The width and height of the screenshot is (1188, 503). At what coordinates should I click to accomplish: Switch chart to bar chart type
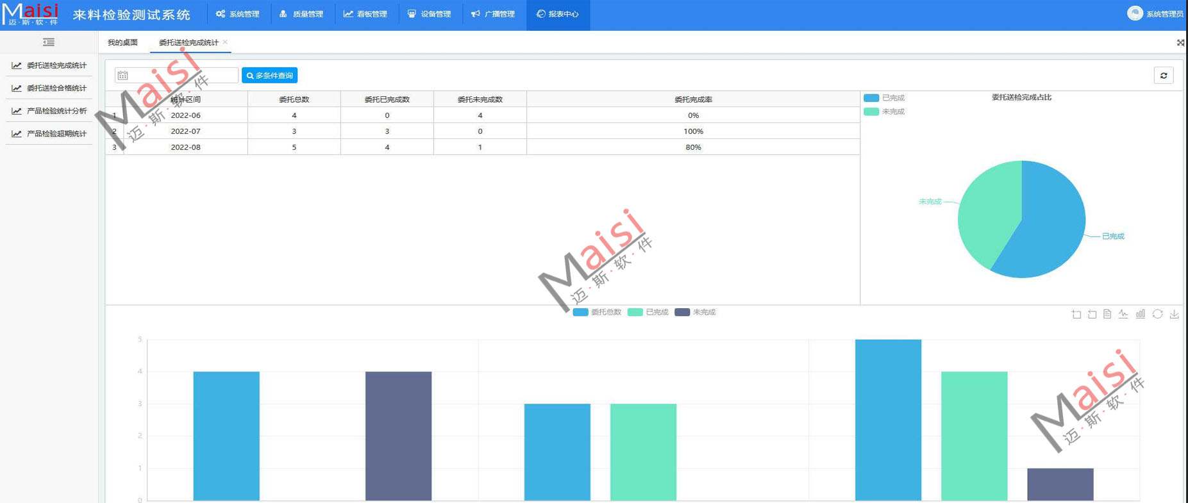pyautogui.click(x=1141, y=314)
